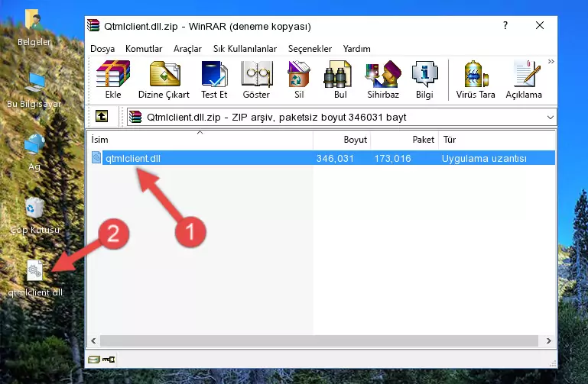Click the key icon in status bar
Screen dimensions: 588x384
(x=109, y=360)
